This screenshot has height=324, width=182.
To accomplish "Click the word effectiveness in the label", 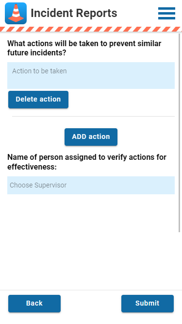I will coord(32,167).
